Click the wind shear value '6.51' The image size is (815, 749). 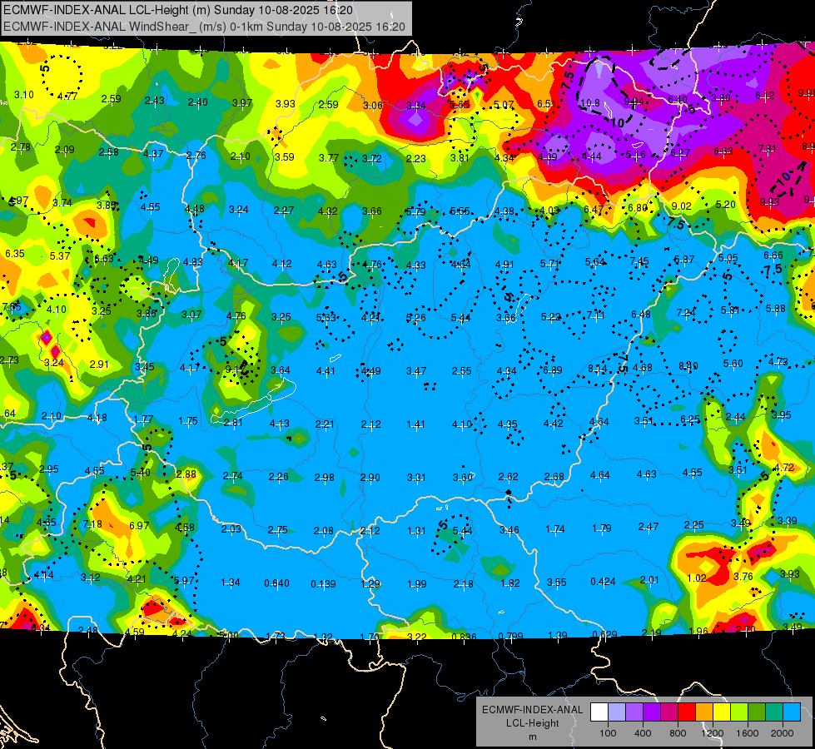(x=547, y=104)
